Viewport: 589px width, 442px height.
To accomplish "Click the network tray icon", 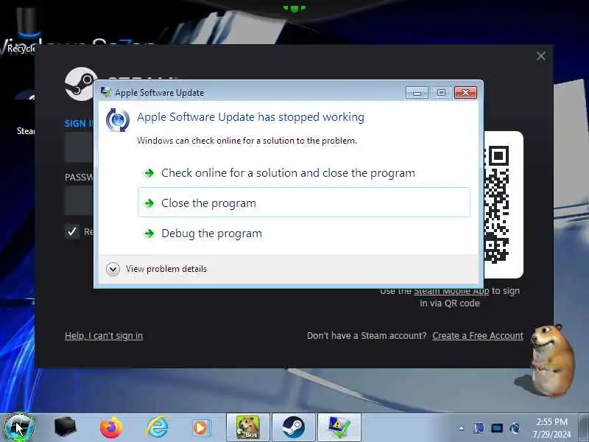I will click(x=496, y=428).
